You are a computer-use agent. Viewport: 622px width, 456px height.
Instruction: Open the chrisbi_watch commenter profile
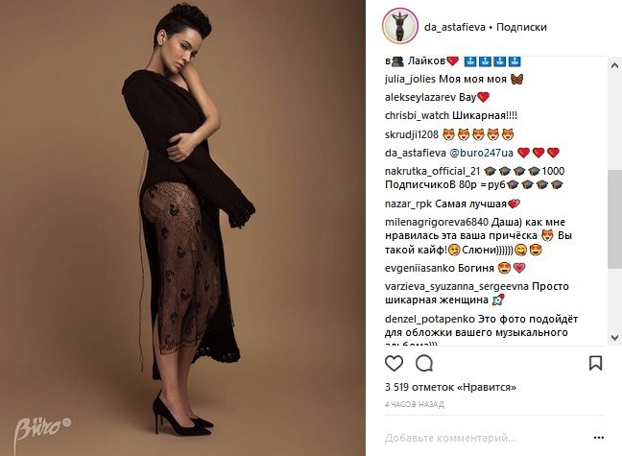pyautogui.click(x=417, y=115)
